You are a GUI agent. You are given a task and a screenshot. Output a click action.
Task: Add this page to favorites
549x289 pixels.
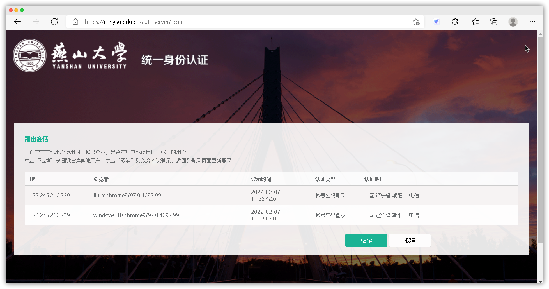[x=416, y=22]
